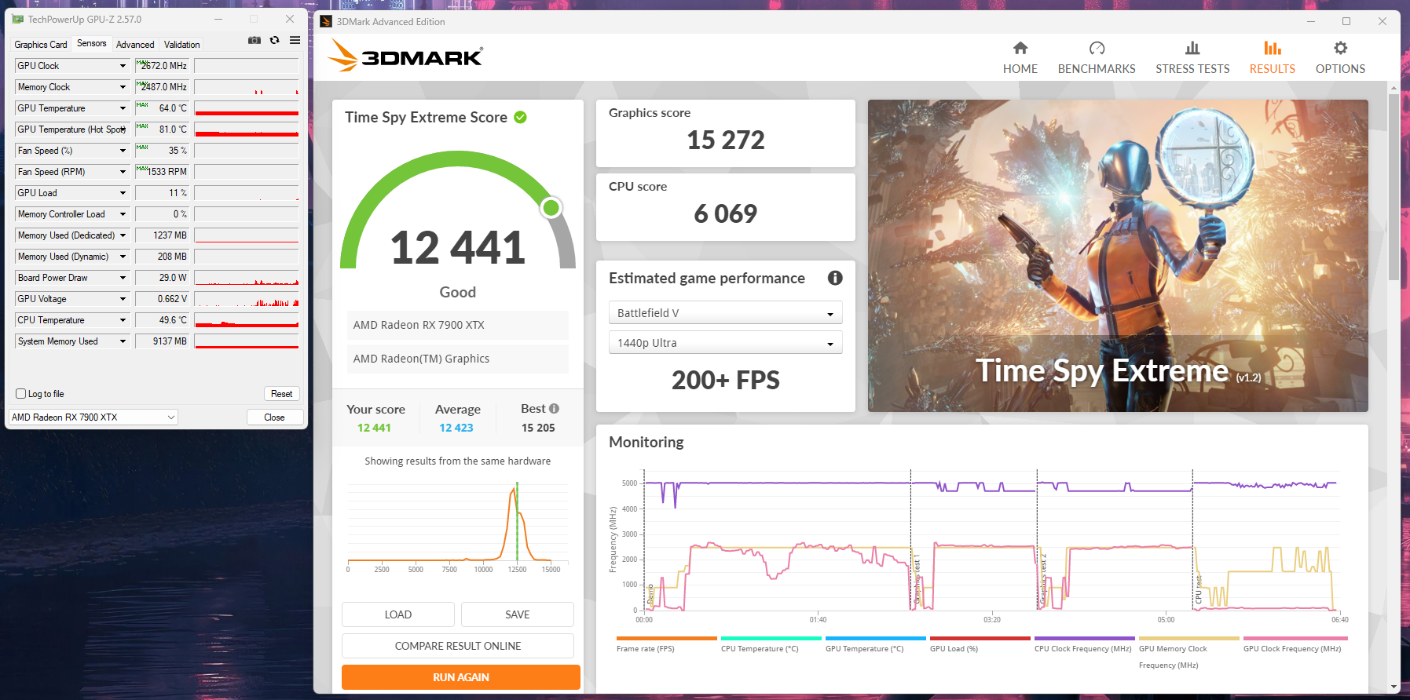The height and width of the screenshot is (700, 1410).
Task: Open the GPU Temperature sensor dropdown
Action: tap(123, 108)
